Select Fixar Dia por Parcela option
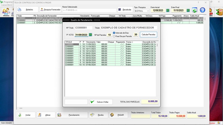The image size is (223, 125). tap(114, 36)
